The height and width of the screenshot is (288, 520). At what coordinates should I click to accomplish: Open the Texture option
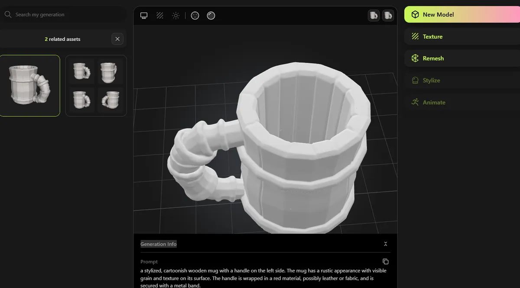[x=462, y=36]
